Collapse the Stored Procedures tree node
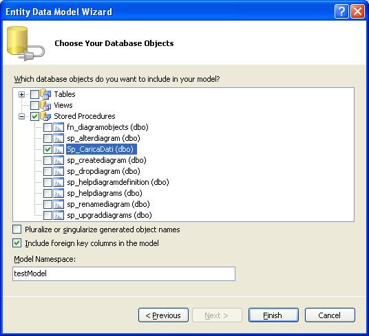369x336 pixels. click(x=21, y=116)
